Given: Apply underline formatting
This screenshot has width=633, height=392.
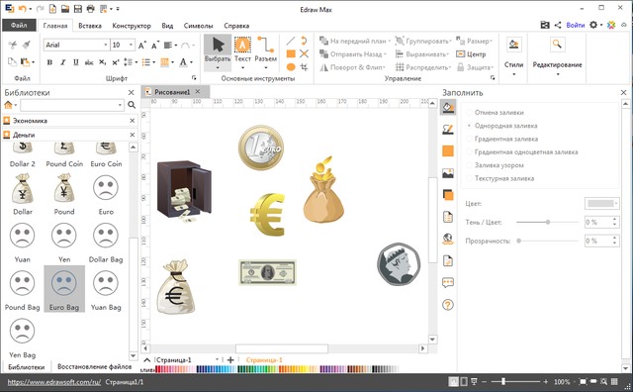Looking at the screenshot, I should pyautogui.click(x=76, y=62).
